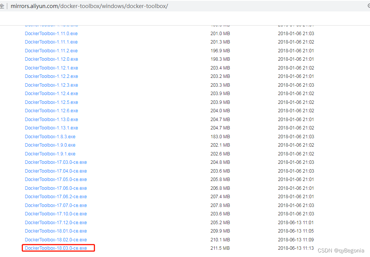Click the DockerToolbox-1.11.0.exe download link
Image resolution: width=370 pixels, height=257 pixels.
51,33
